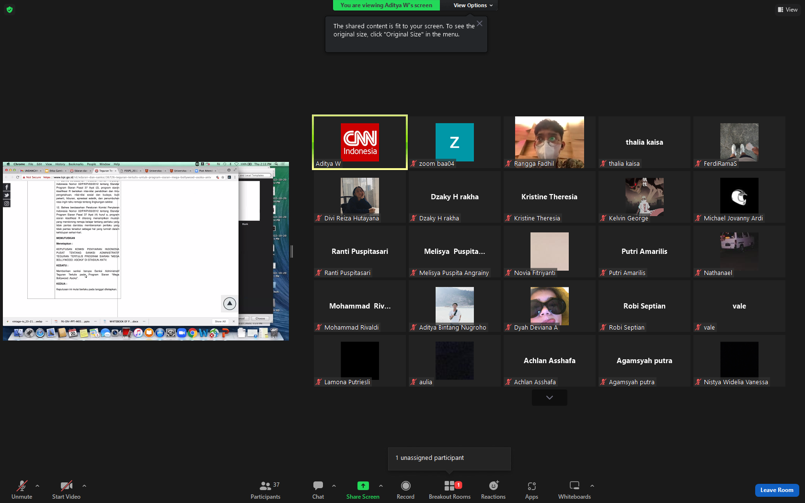Select the vale participant tile
Viewport: 805px width, 503px height.
739,306
